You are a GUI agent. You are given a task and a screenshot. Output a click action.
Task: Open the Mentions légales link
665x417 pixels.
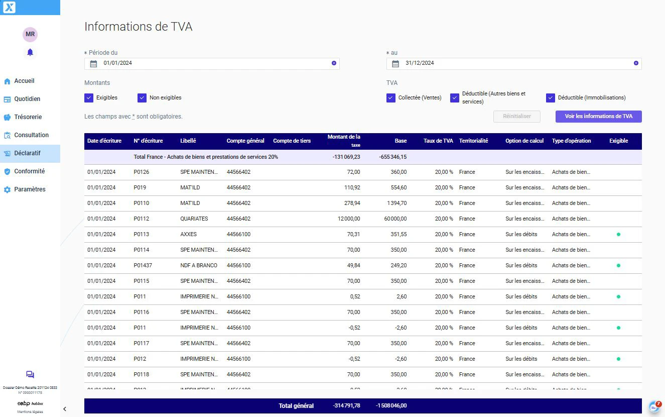pyautogui.click(x=30, y=412)
